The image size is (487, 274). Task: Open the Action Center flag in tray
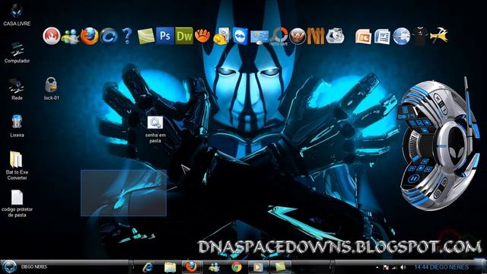tap(386, 267)
